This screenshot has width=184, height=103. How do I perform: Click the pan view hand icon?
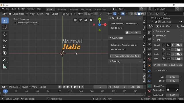86,20
